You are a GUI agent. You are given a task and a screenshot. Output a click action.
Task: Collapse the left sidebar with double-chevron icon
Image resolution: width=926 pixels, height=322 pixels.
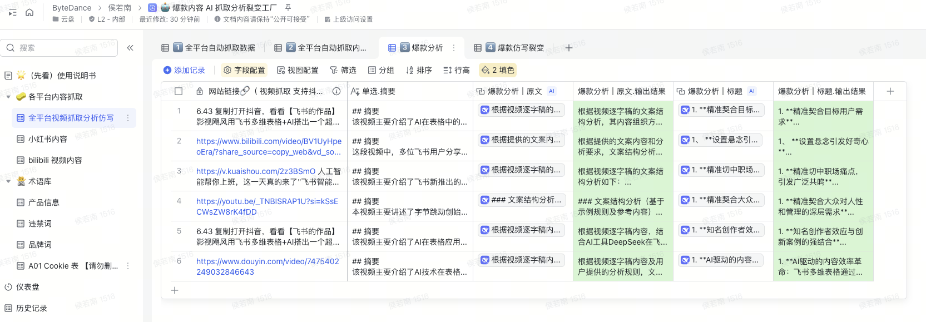[x=130, y=48]
